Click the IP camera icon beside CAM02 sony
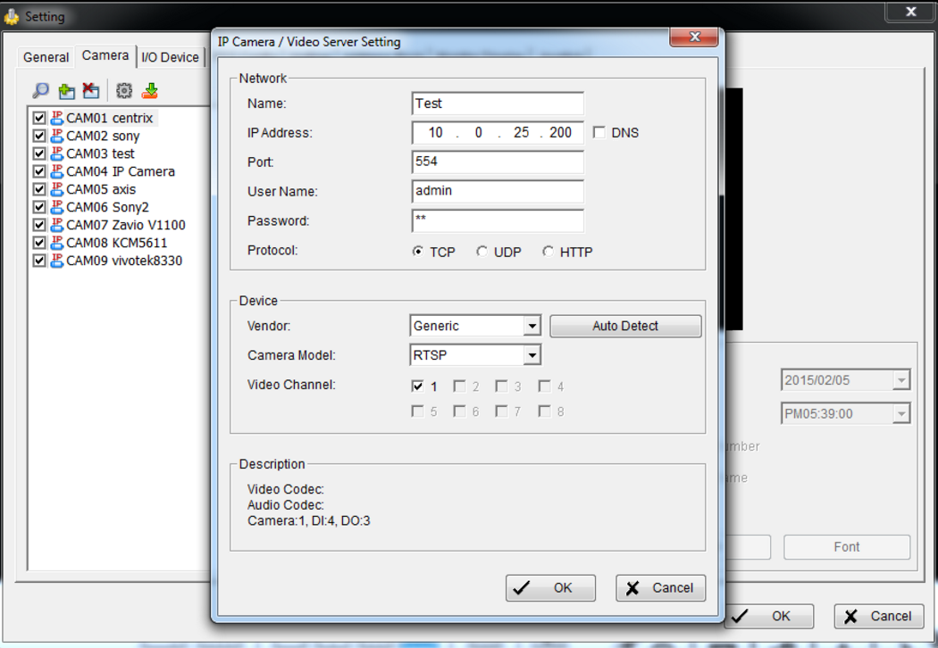The image size is (938, 648). pyautogui.click(x=57, y=136)
